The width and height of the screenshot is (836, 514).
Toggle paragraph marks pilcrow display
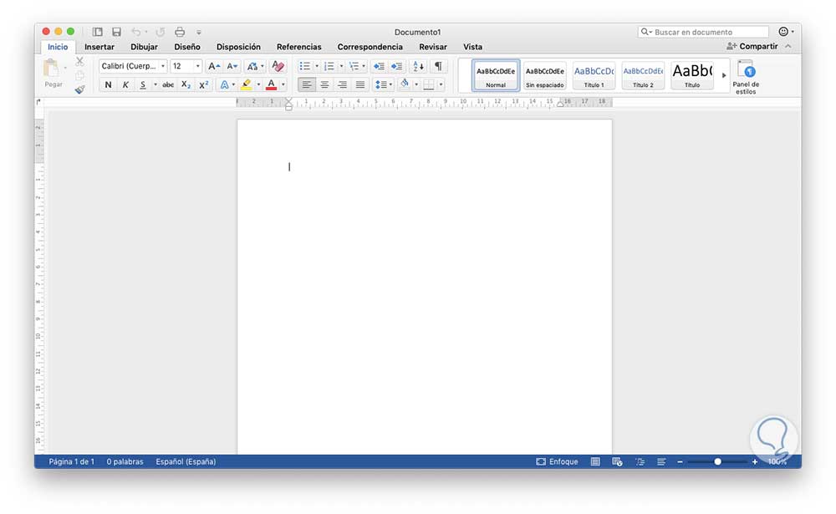coord(438,66)
